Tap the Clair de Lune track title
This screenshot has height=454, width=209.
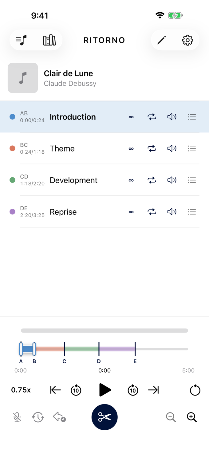(68, 73)
